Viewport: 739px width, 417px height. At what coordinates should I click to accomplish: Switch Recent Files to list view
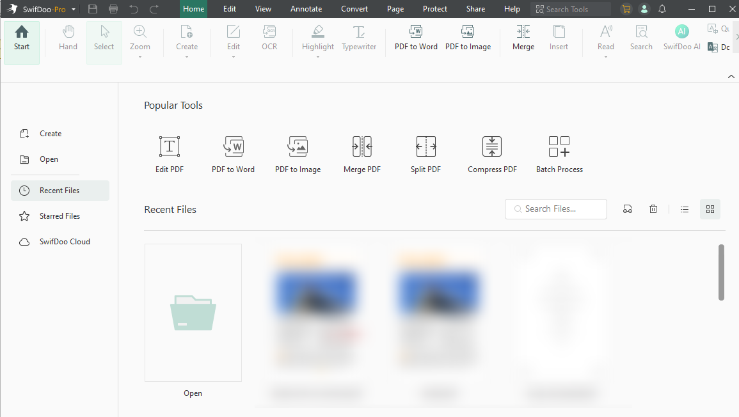point(684,208)
